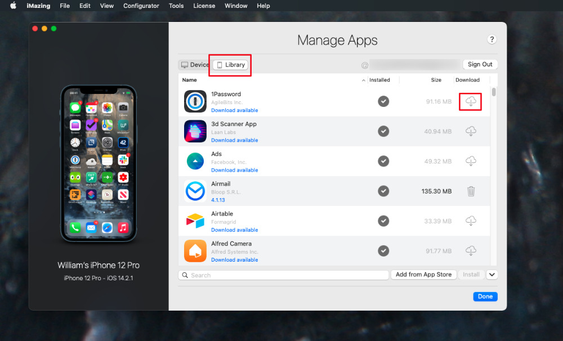This screenshot has height=341, width=563.
Task: Open the Tools menu
Action: 176,6
